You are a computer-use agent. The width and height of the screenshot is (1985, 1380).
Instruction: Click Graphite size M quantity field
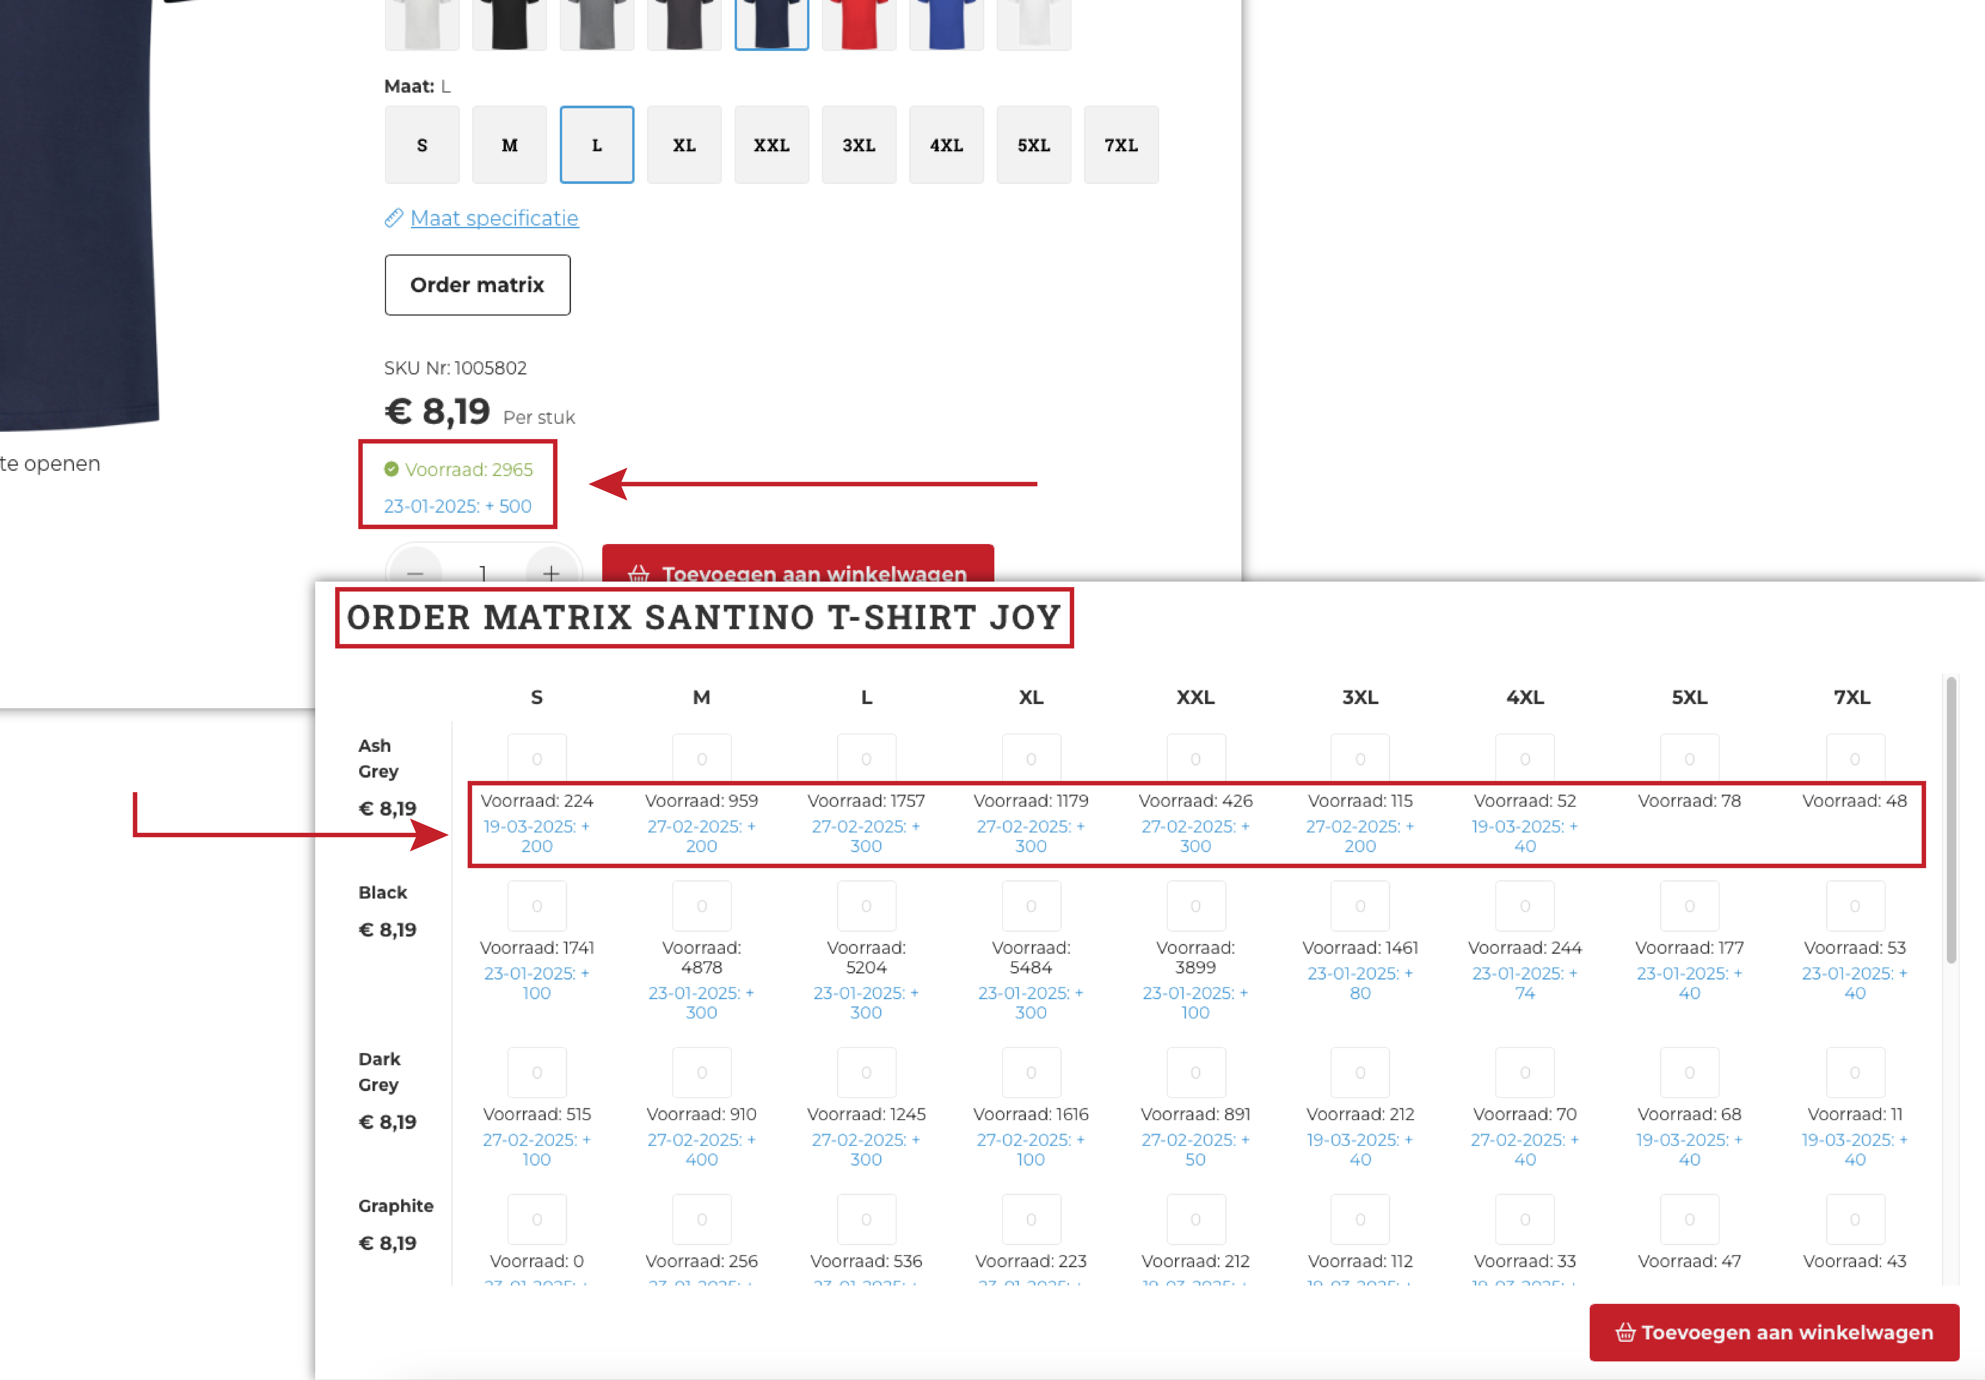[x=702, y=1219]
